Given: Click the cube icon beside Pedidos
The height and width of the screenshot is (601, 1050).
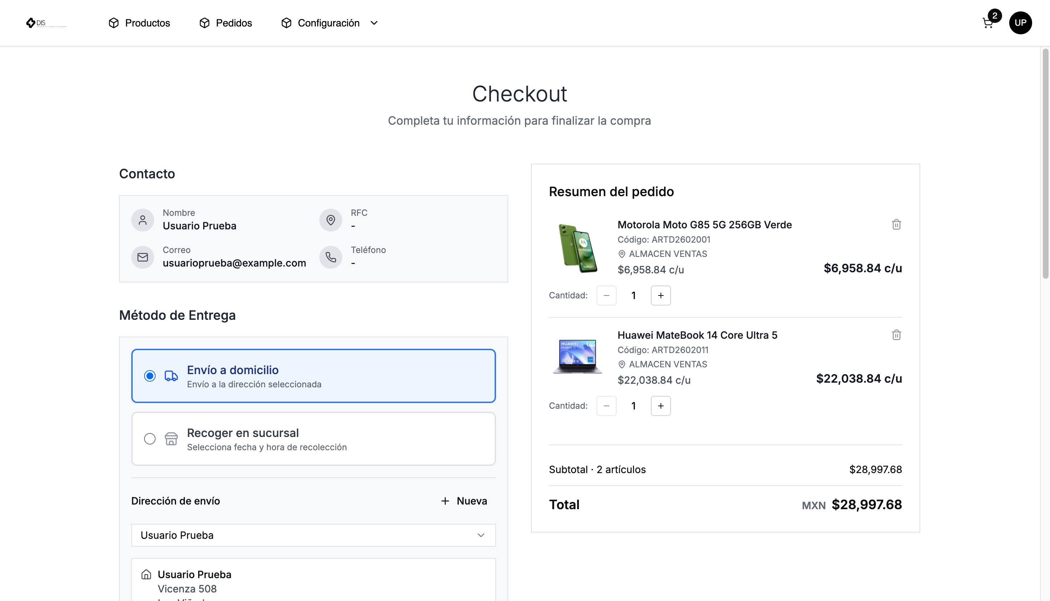Looking at the screenshot, I should 205,23.
